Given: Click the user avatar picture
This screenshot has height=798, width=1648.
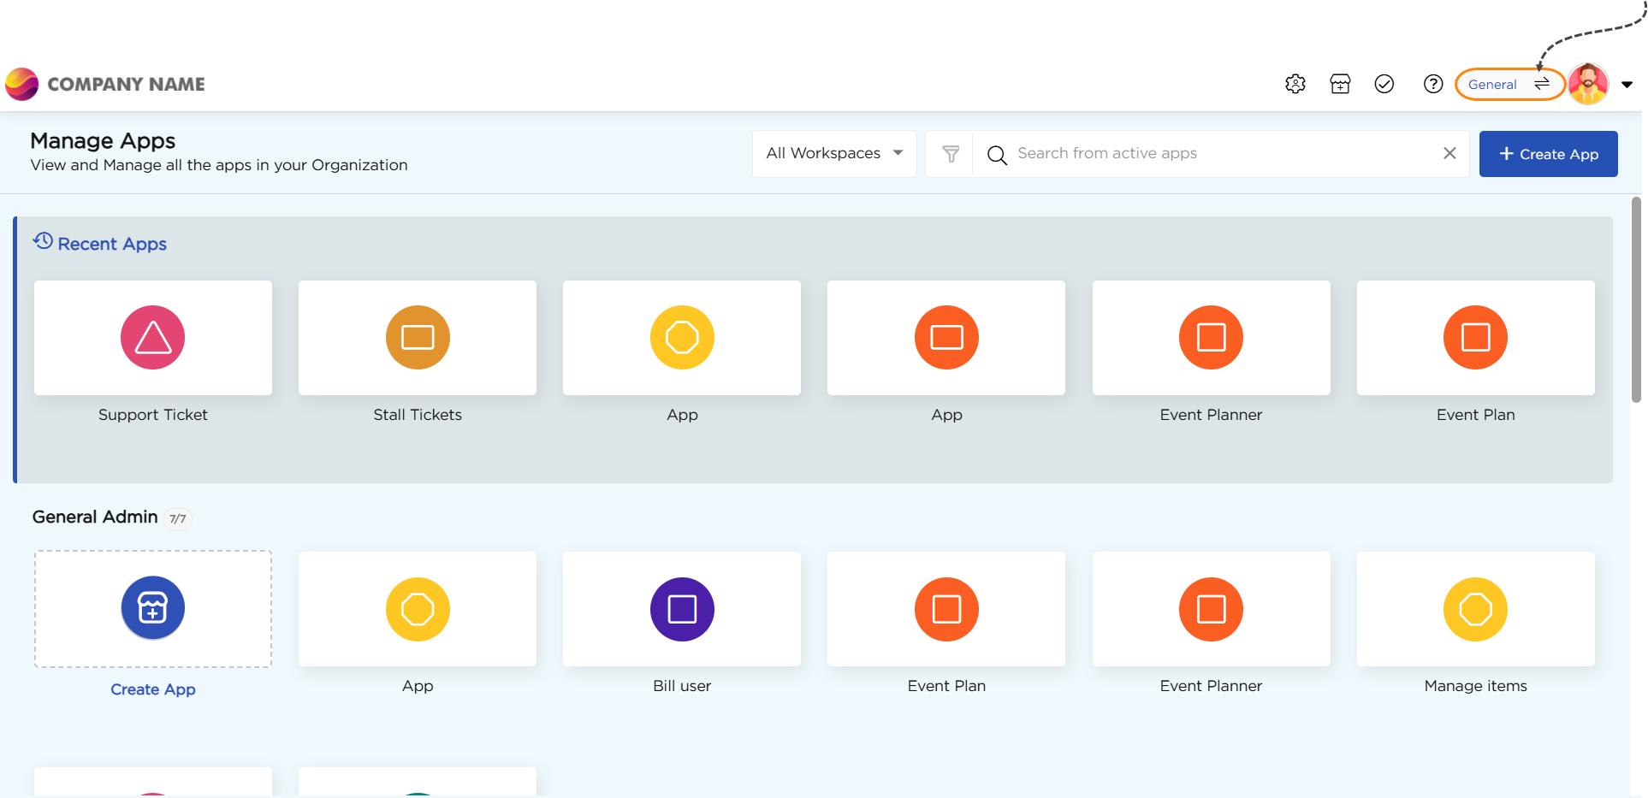Looking at the screenshot, I should pyautogui.click(x=1587, y=84).
